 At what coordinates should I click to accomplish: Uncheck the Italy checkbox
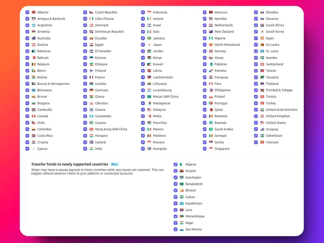click(x=143, y=32)
